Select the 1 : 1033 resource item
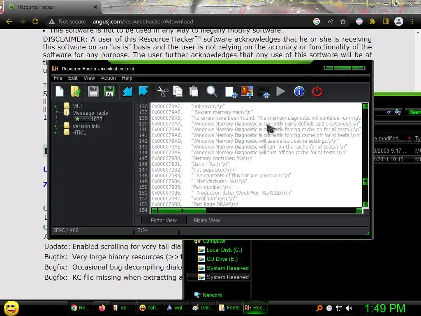Image resolution: width=421 pixels, height=316 pixels. click(89, 119)
